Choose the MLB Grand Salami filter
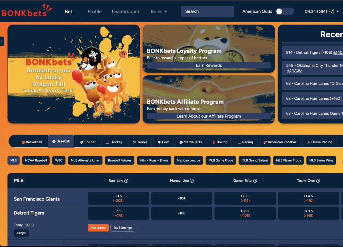Viewport: 343px width, 247px height. (x=255, y=160)
